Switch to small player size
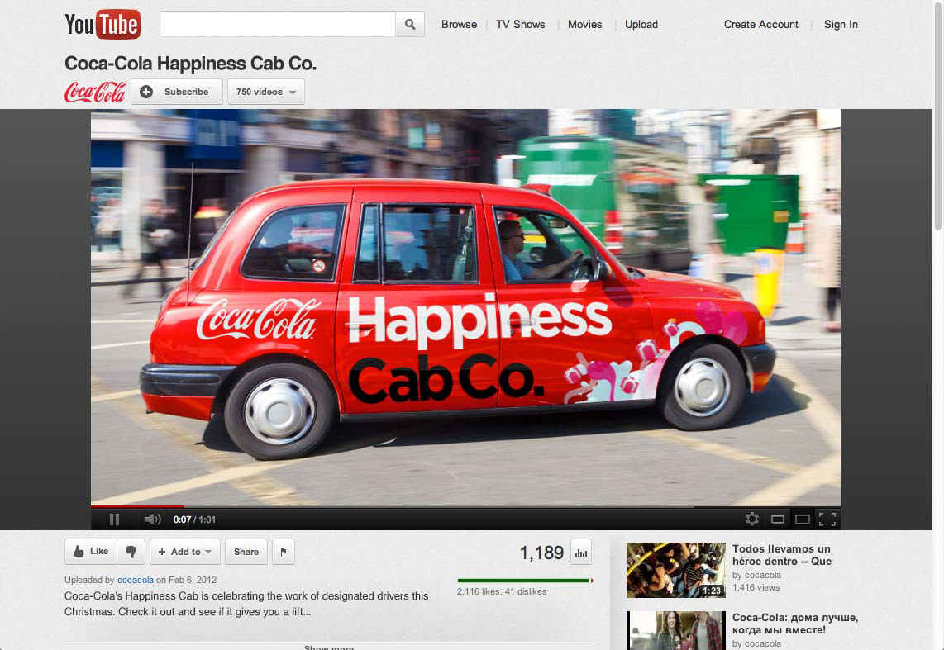Viewport: 944px width, 650px height. (778, 520)
